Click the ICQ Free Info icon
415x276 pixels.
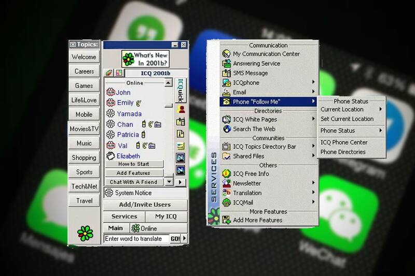(x=226, y=174)
